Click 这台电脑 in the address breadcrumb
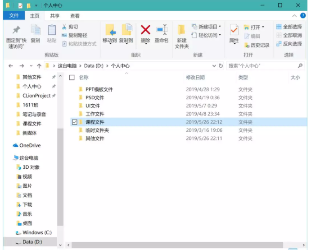The height and width of the screenshot is (250, 325). pos(67,66)
